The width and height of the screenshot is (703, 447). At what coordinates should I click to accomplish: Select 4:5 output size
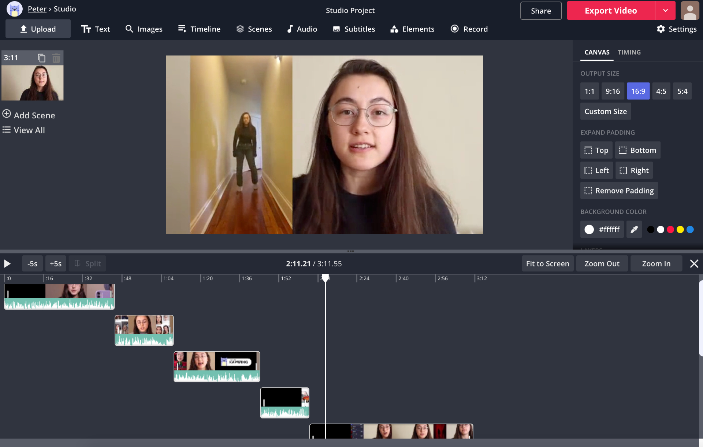661,91
